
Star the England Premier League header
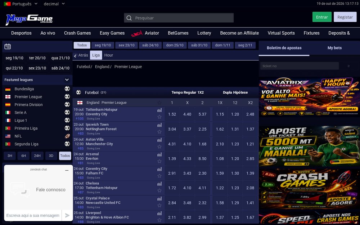[x=159, y=103]
